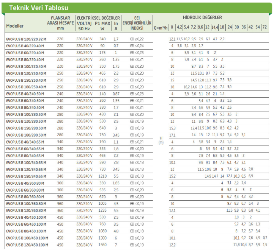This screenshot has height=251, width=274.
Task: Select model EVOPLUS B 40/450.100 M
Action: coord(26,218)
